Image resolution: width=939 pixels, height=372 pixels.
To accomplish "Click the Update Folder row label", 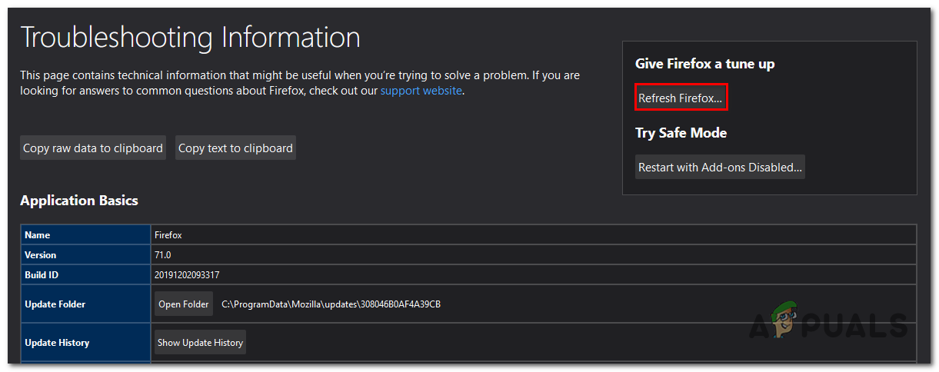I will click(55, 304).
